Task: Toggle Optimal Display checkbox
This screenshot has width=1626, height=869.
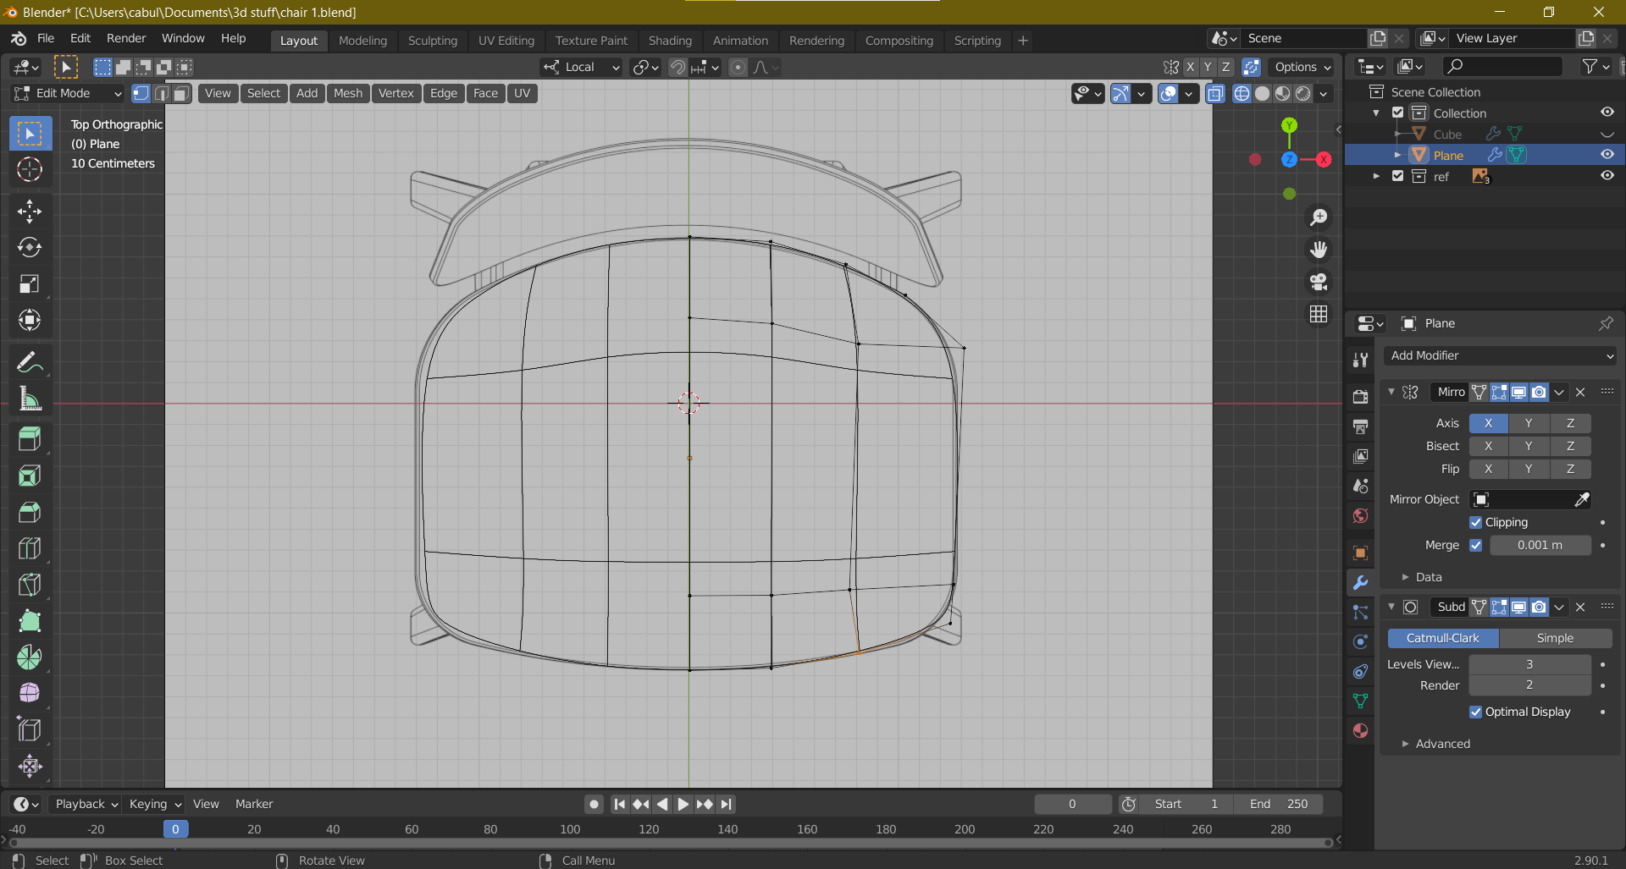Action: tap(1475, 712)
